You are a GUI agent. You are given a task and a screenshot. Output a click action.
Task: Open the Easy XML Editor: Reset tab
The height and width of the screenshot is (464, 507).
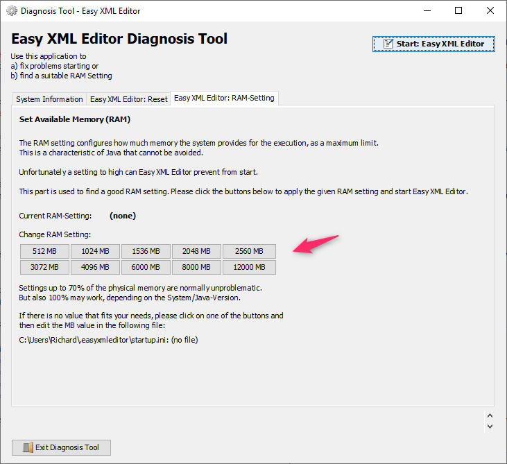[x=128, y=99]
